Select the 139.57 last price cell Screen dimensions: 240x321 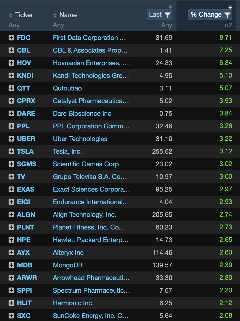[x=162, y=265]
